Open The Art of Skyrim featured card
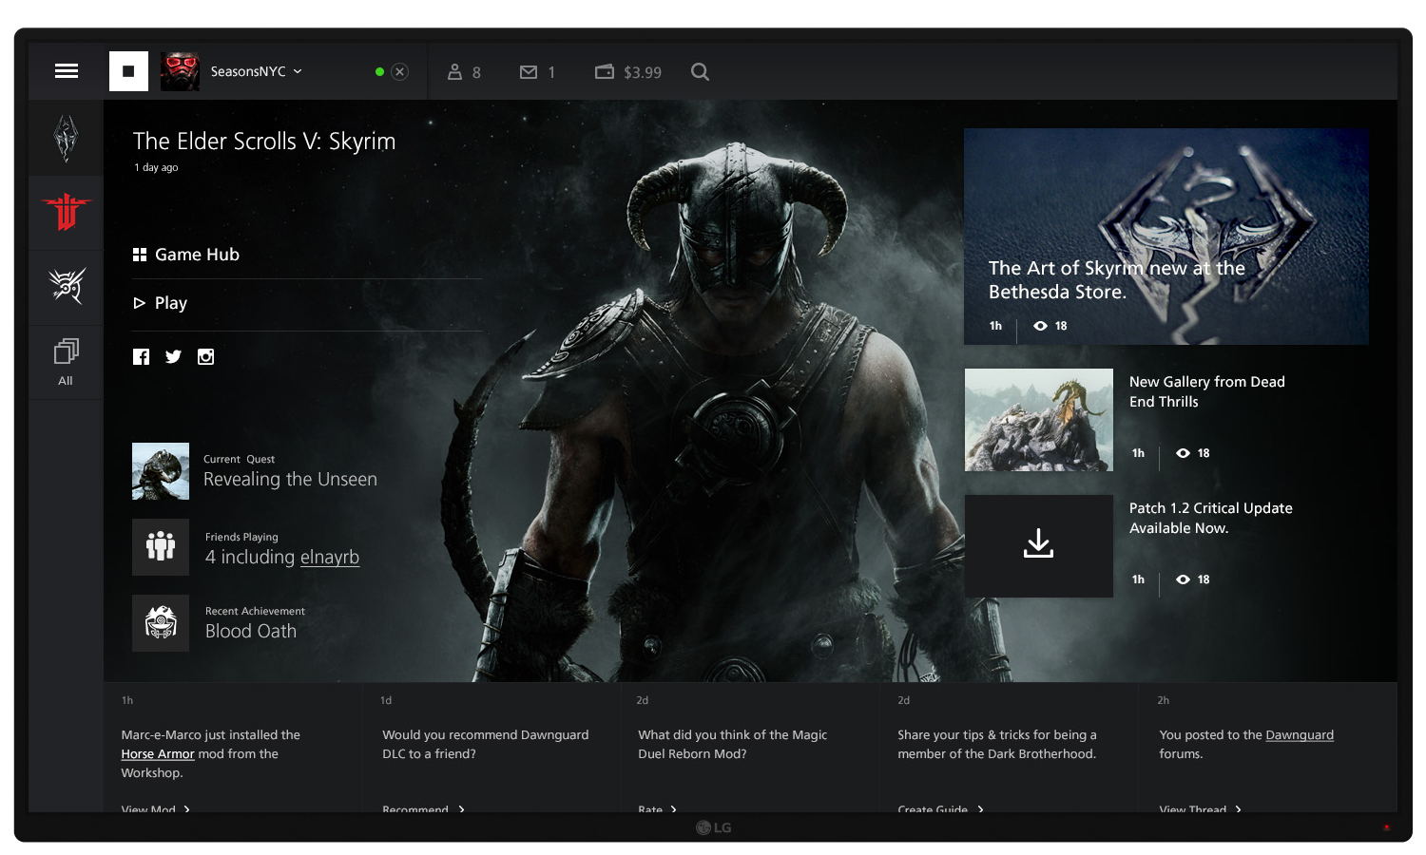 [x=1166, y=237]
